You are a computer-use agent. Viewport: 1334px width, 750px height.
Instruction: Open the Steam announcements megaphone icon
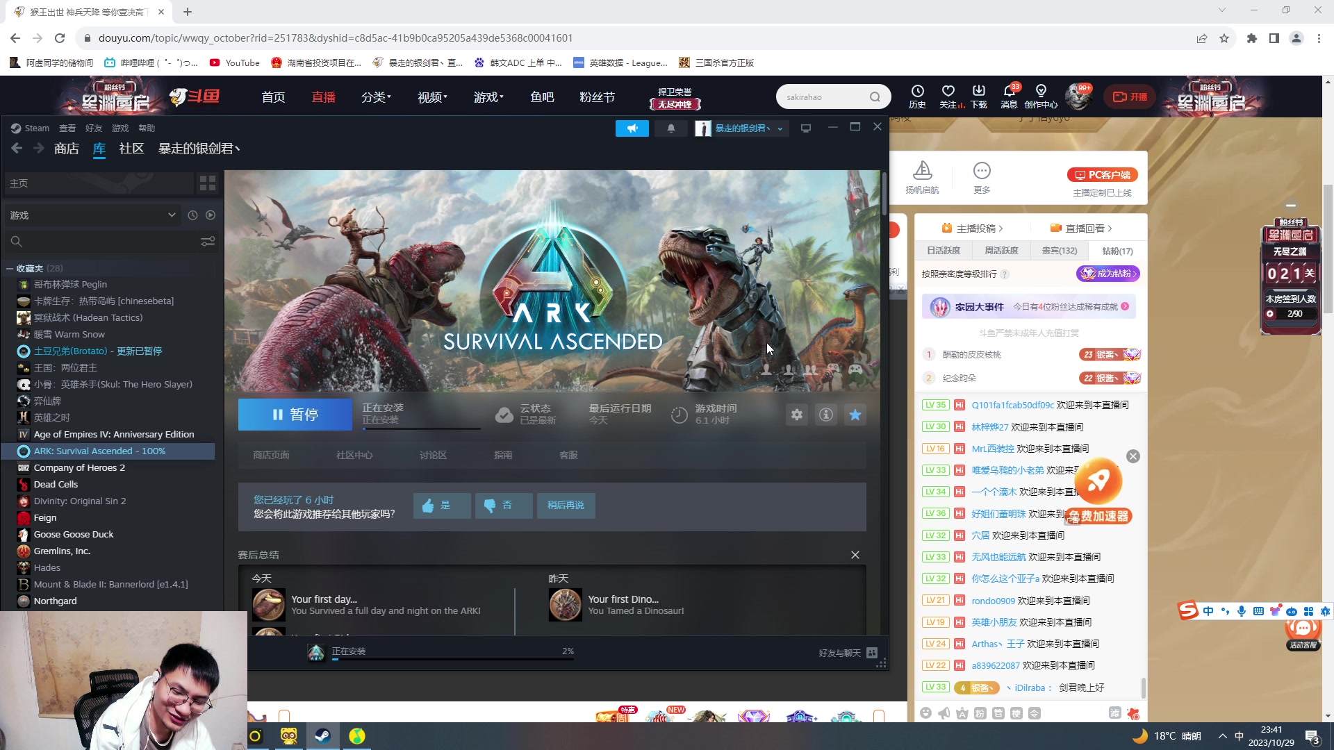click(632, 128)
